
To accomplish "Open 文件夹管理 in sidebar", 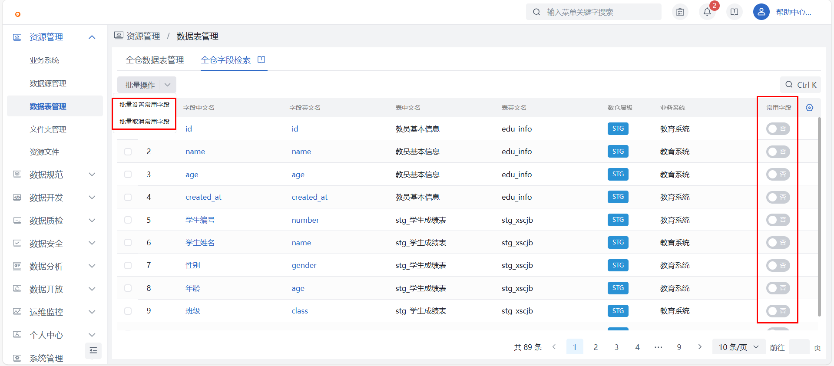I will click(48, 129).
